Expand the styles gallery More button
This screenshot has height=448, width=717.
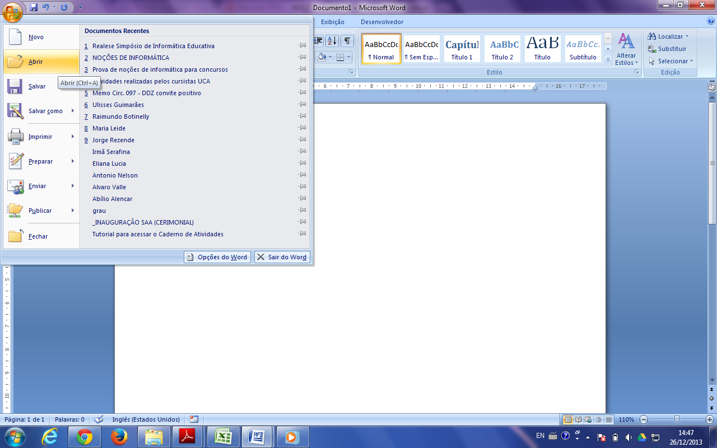coord(608,60)
